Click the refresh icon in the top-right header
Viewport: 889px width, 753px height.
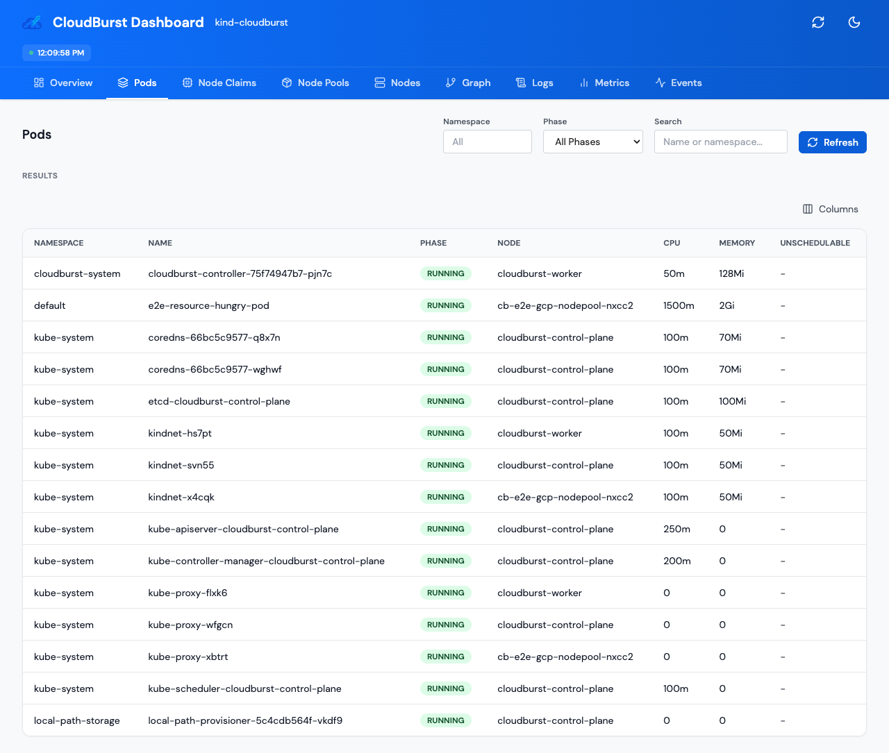click(818, 22)
